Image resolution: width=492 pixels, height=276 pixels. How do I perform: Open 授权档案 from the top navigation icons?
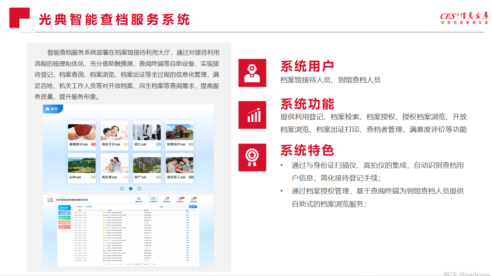(139, 200)
